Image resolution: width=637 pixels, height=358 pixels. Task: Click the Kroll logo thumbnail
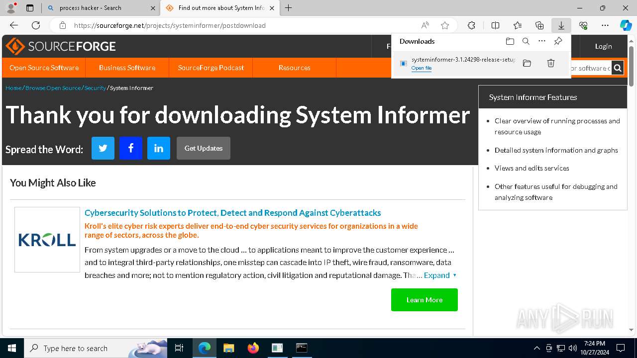tap(47, 240)
